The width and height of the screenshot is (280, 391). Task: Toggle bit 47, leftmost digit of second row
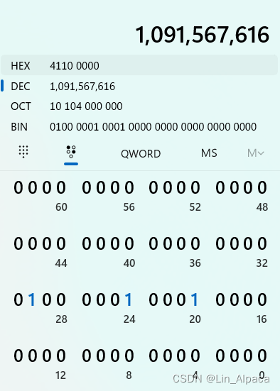click(18, 243)
